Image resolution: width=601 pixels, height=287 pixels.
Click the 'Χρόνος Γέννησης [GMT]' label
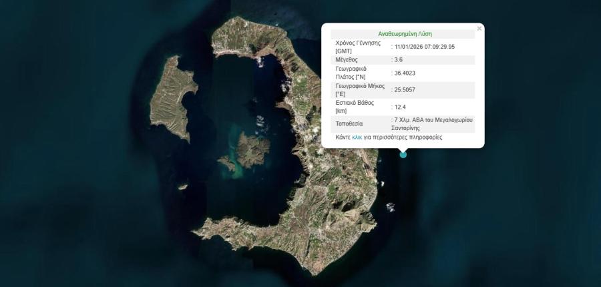pos(358,47)
